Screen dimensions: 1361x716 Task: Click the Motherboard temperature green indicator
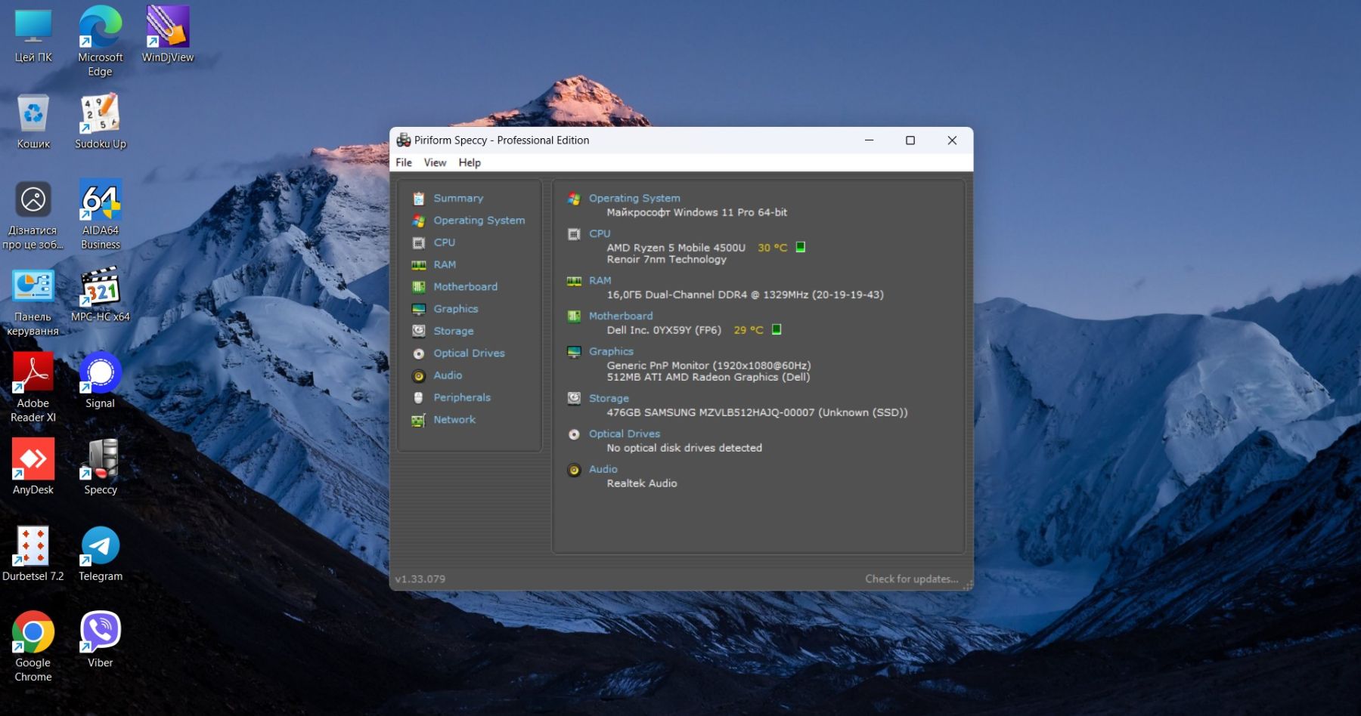777,329
